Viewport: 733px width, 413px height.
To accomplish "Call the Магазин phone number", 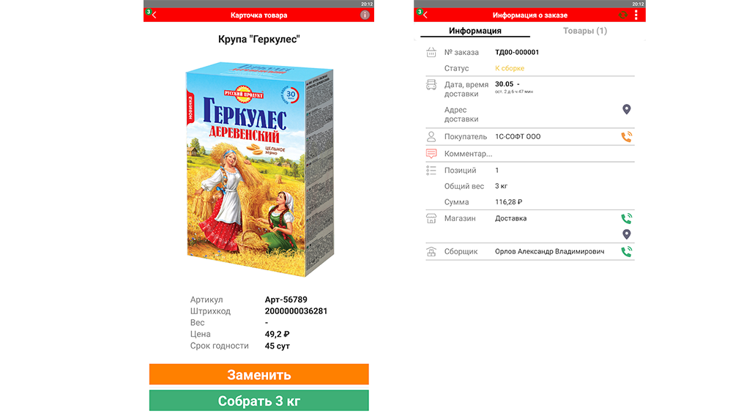I will click(x=626, y=218).
